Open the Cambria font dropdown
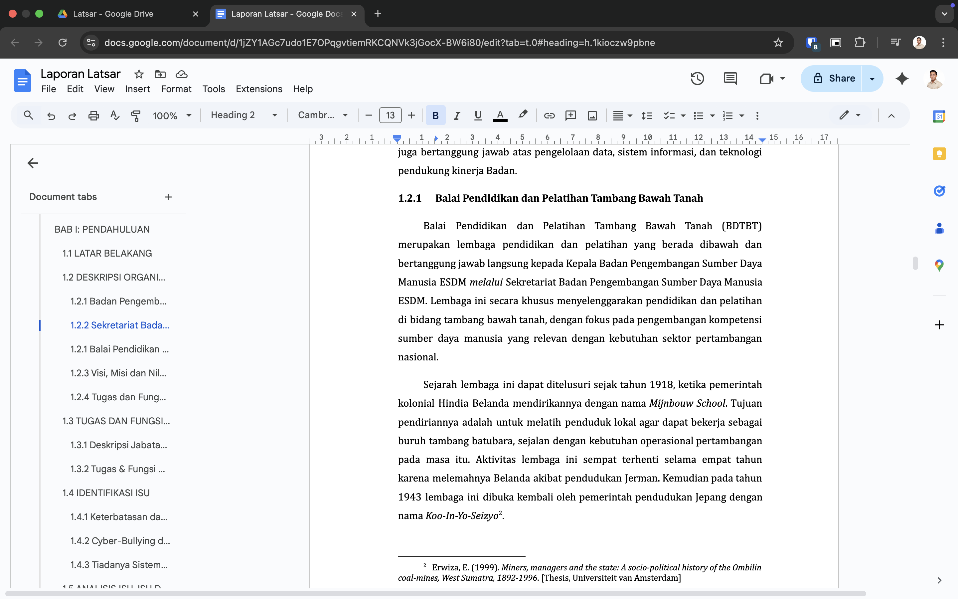The width and height of the screenshot is (958, 599). tap(323, 115)
